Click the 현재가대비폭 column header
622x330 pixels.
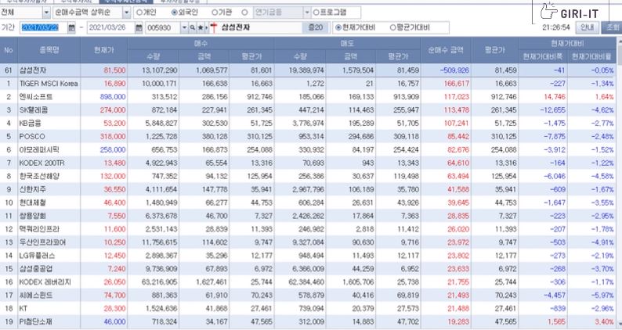(x=543, y=56)
